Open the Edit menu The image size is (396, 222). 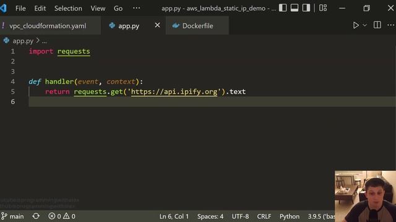(40, 8)
